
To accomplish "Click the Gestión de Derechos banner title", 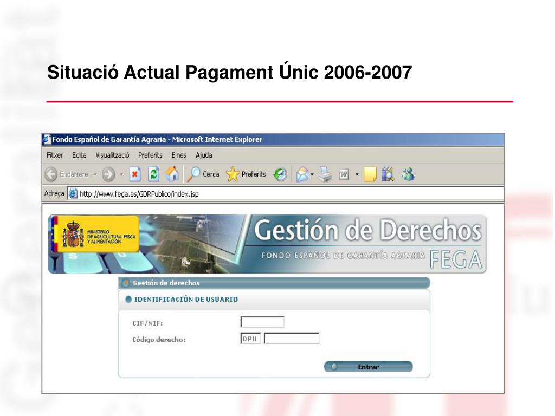I will [x=367, y=230].
